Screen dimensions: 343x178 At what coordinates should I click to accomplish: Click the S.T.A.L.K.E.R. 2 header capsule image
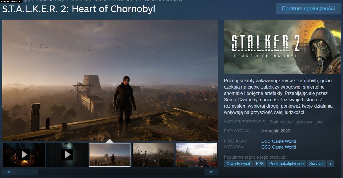pyautogui.click(x=282, y=47)
